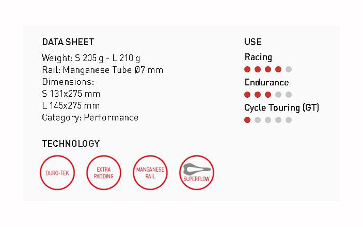Viewport: 363px width, 227px height.
Task: Pick the fourth grey Endurance dot
Action: tap(278, 94)
